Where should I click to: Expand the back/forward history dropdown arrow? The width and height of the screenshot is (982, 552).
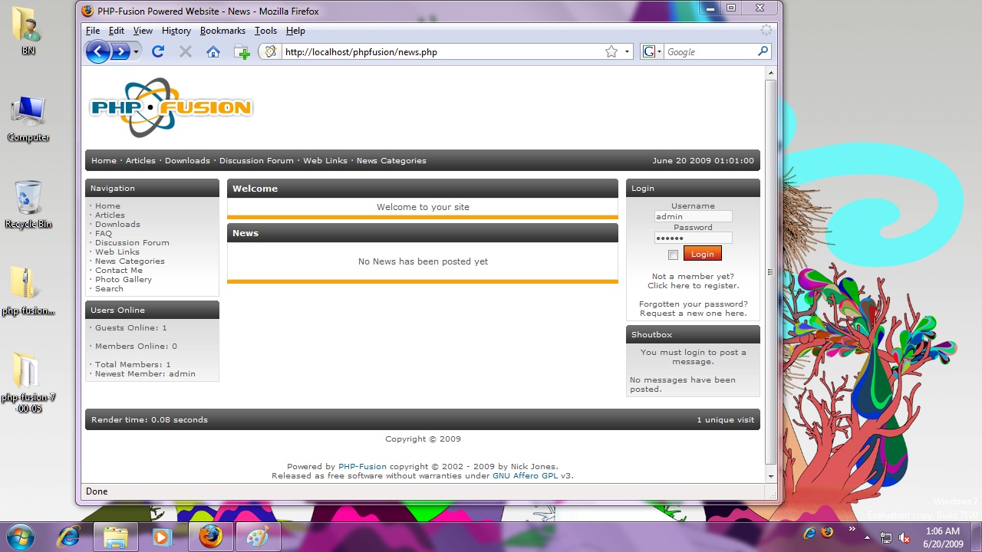tap(136, 51)
